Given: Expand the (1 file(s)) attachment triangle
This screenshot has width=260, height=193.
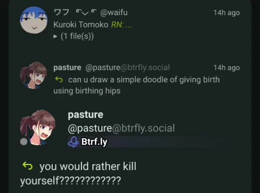Looking at the screenshot, I should [x=55, y=36].
